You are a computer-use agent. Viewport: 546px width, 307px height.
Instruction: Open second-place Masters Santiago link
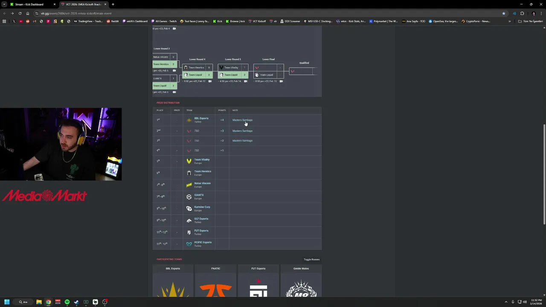(242, 131)
